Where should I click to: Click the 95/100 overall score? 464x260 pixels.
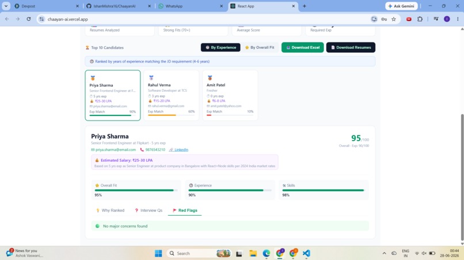tap(360, 138)
